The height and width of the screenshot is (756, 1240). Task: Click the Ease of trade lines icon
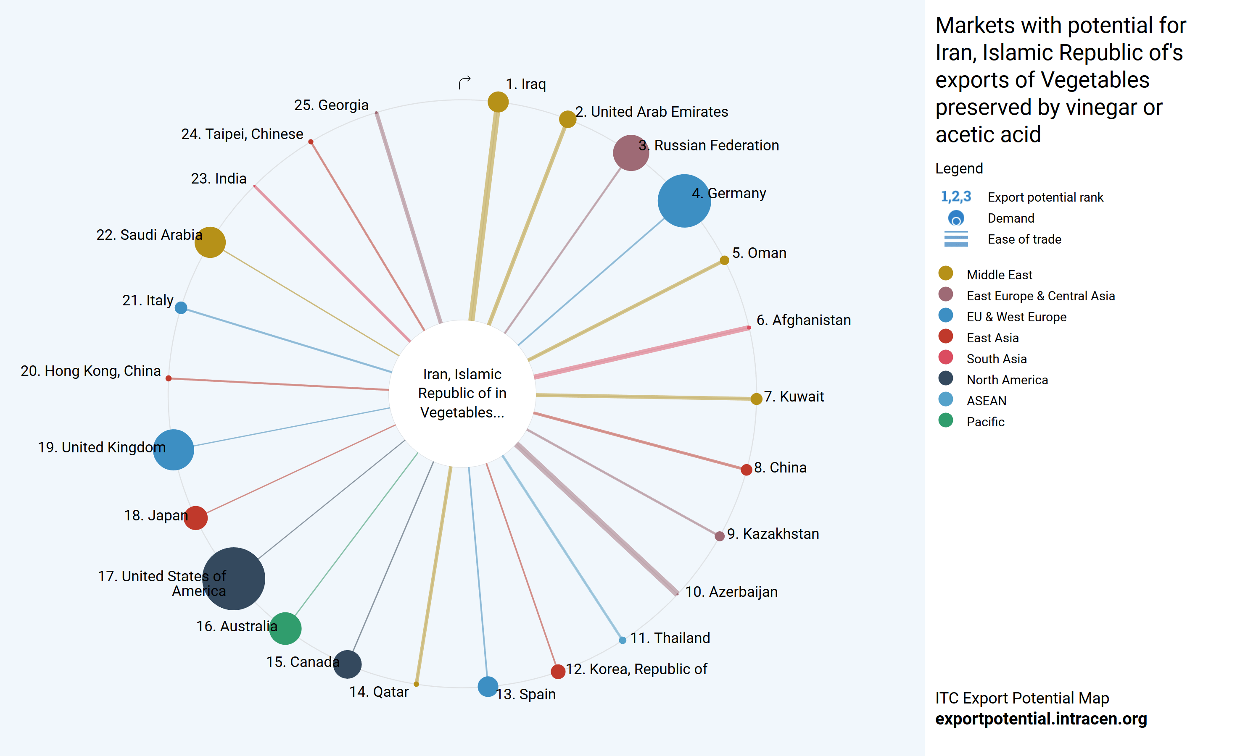tap(956, 239)
